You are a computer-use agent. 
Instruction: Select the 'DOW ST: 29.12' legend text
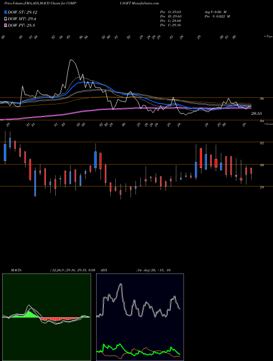pyautogui.click(x=22, y=13)
